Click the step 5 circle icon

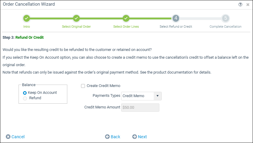coord(225,18)
